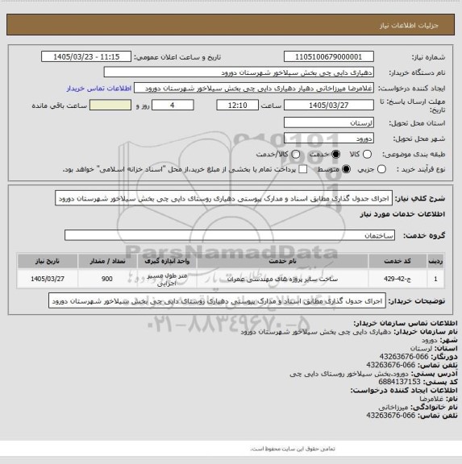Click request creator name field

click(x=254, y=88)
